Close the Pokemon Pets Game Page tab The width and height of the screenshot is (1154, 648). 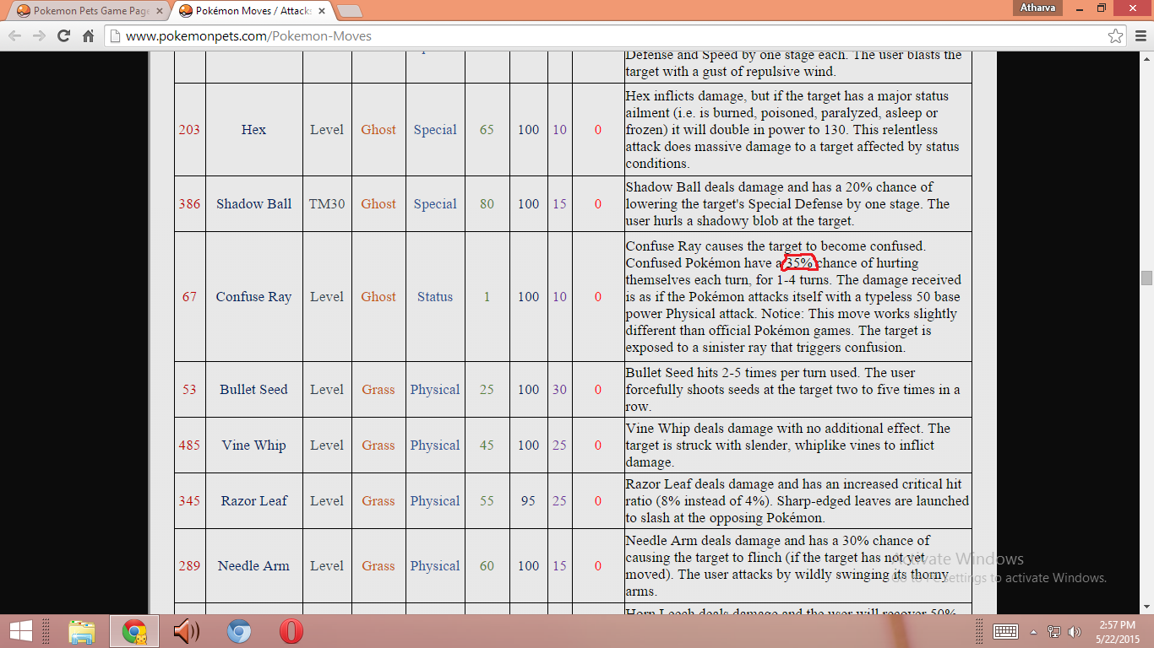point(160,11)
